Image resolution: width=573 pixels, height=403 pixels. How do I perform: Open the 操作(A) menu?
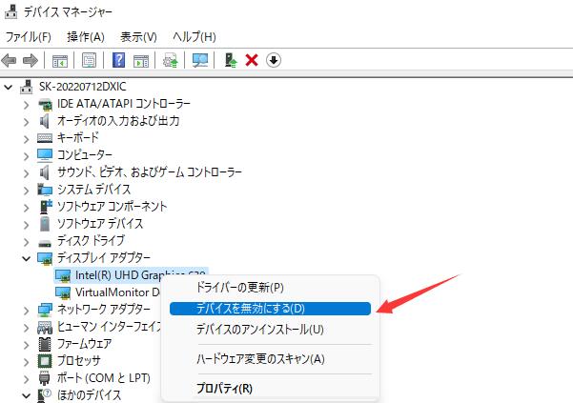tap(86, 37)
